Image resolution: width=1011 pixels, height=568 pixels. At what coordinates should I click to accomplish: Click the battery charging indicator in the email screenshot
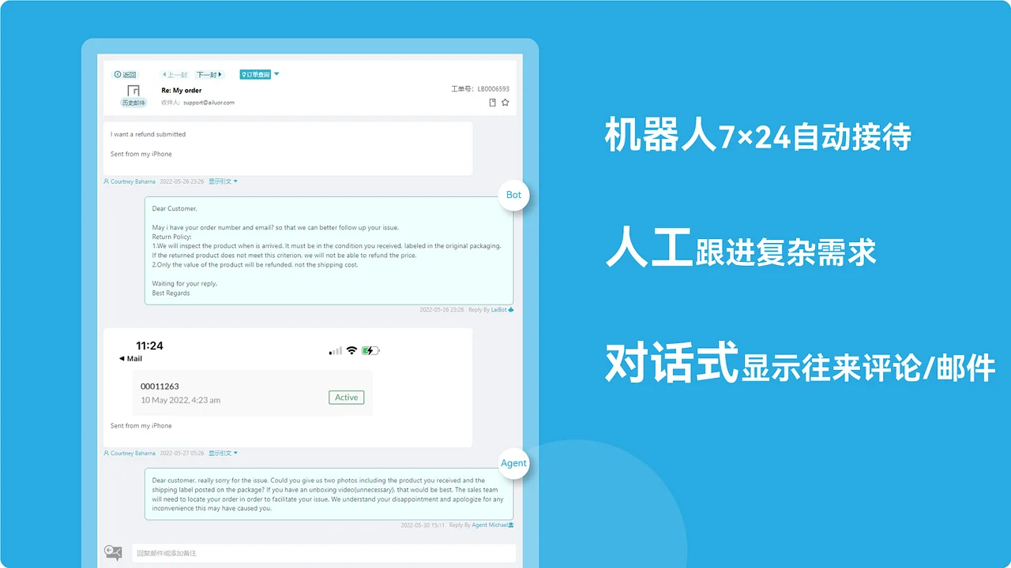pos(370,350)
